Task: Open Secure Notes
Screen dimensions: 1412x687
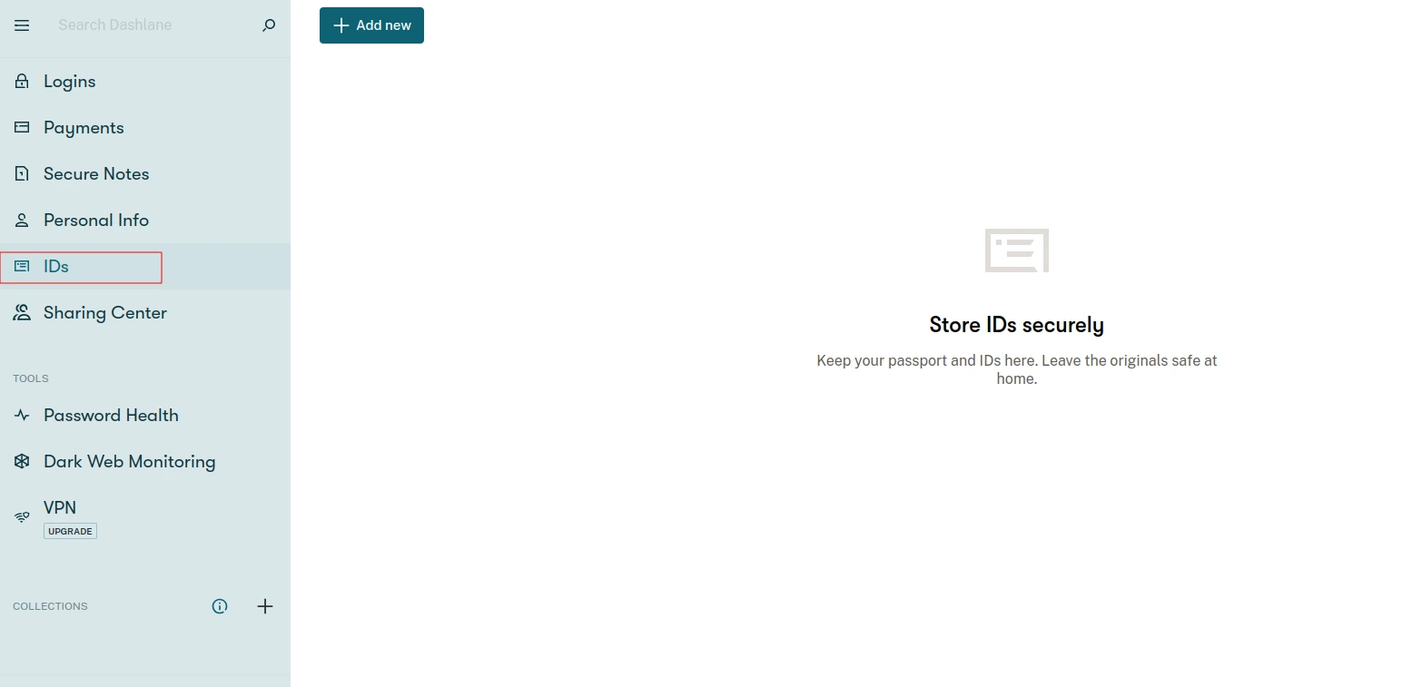Action: pos(145,174)
